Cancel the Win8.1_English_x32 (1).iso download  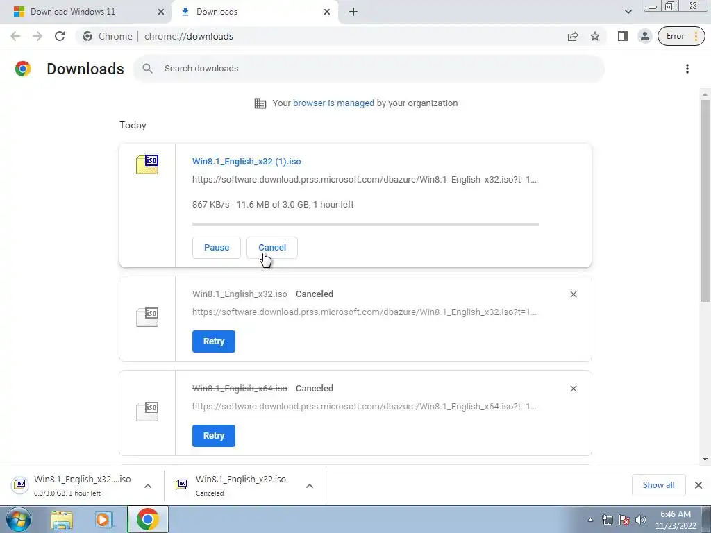point(272,248)
